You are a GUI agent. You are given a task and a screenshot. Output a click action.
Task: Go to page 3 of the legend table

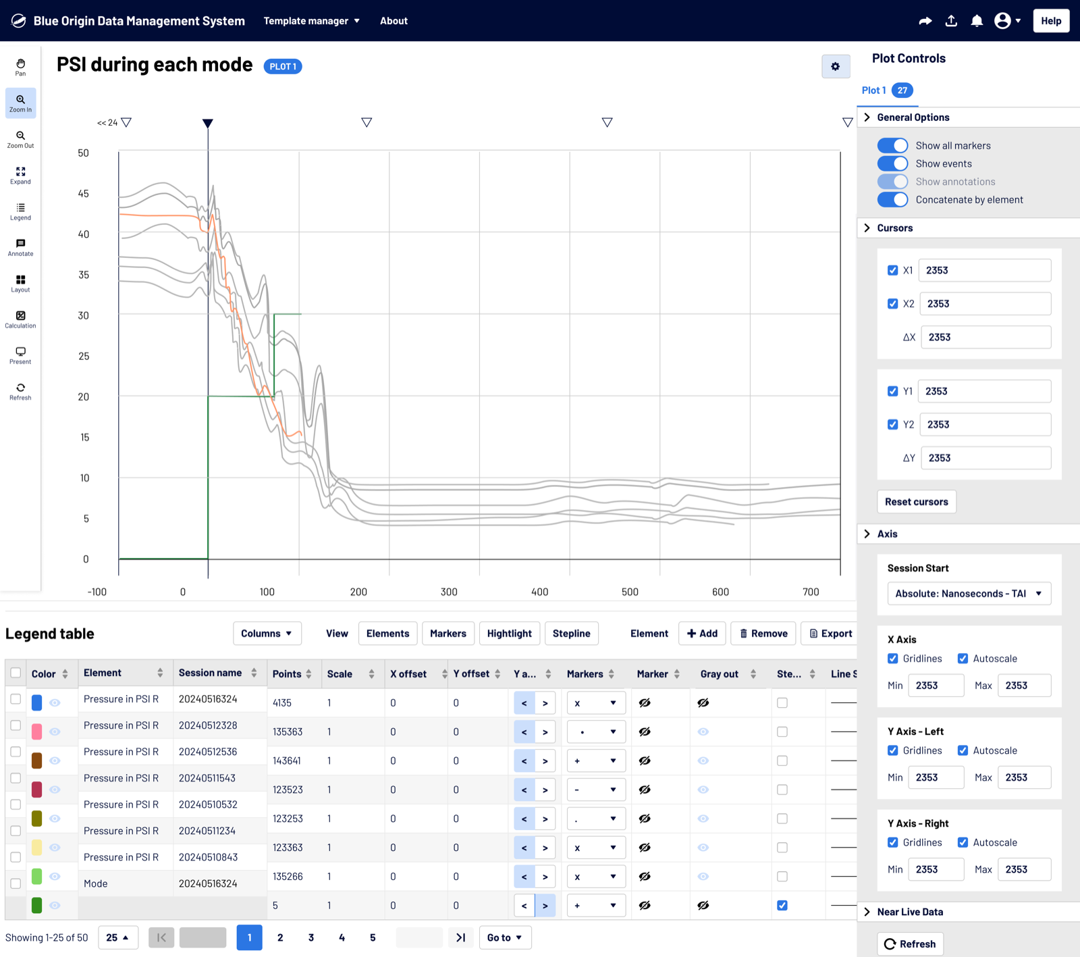click(x=310, y=937)
